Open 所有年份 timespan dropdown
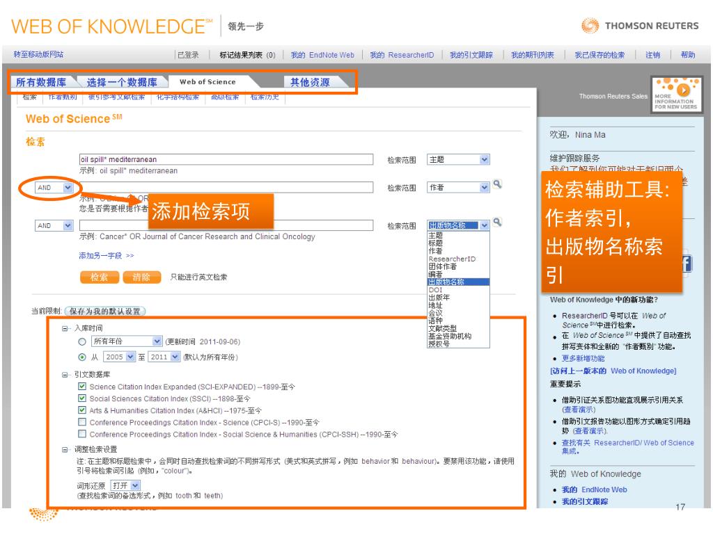The height and width of the screenshot is (534, 713). (127, 341)
